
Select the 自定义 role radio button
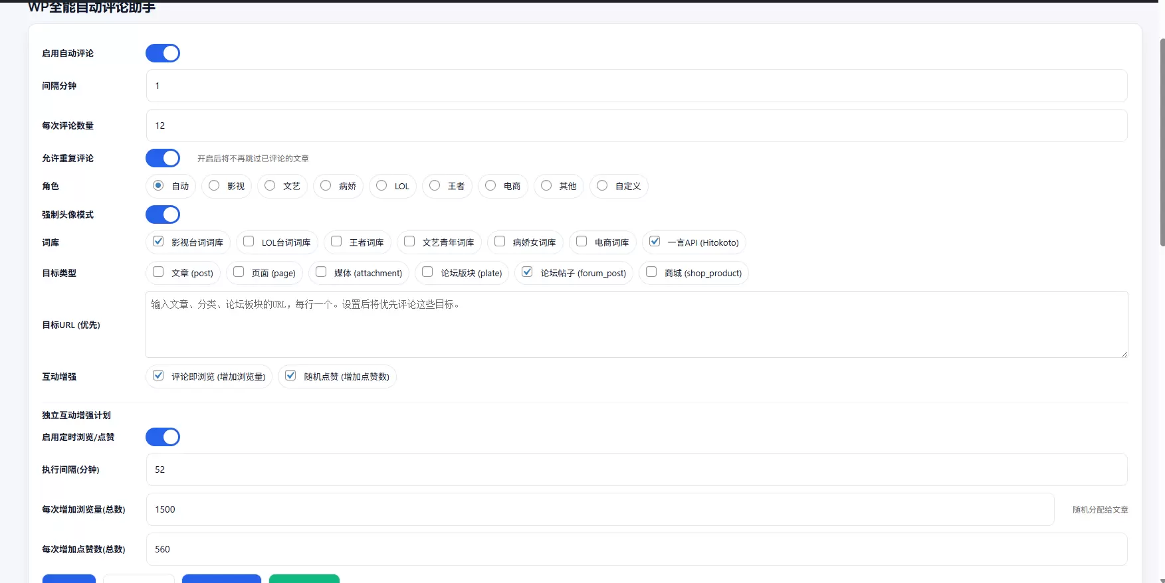point(602,186)
